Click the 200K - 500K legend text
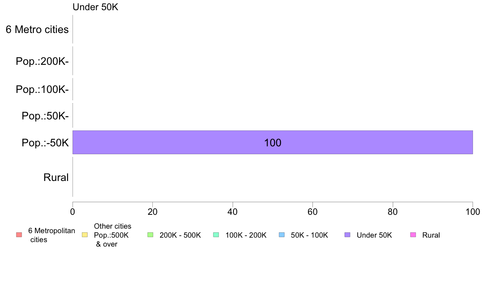Viewport: 484px width, 300px height. (x=180, y=235)
